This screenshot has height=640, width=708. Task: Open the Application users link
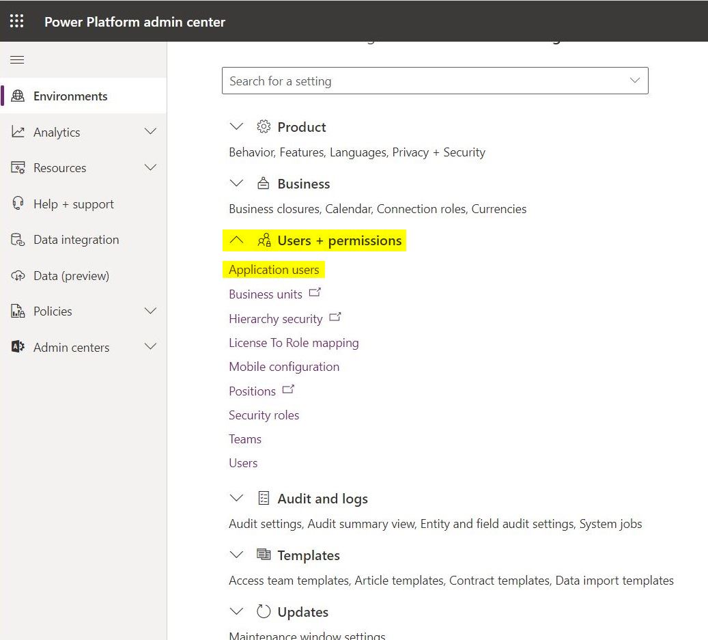pos(274,270)
